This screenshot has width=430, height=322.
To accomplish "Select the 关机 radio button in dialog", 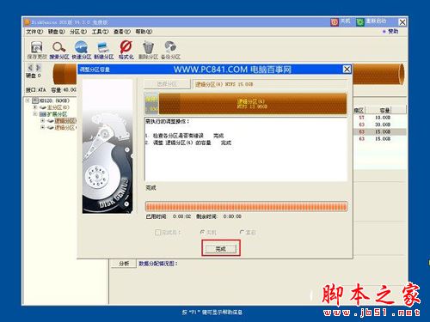I will pos(202,232).
